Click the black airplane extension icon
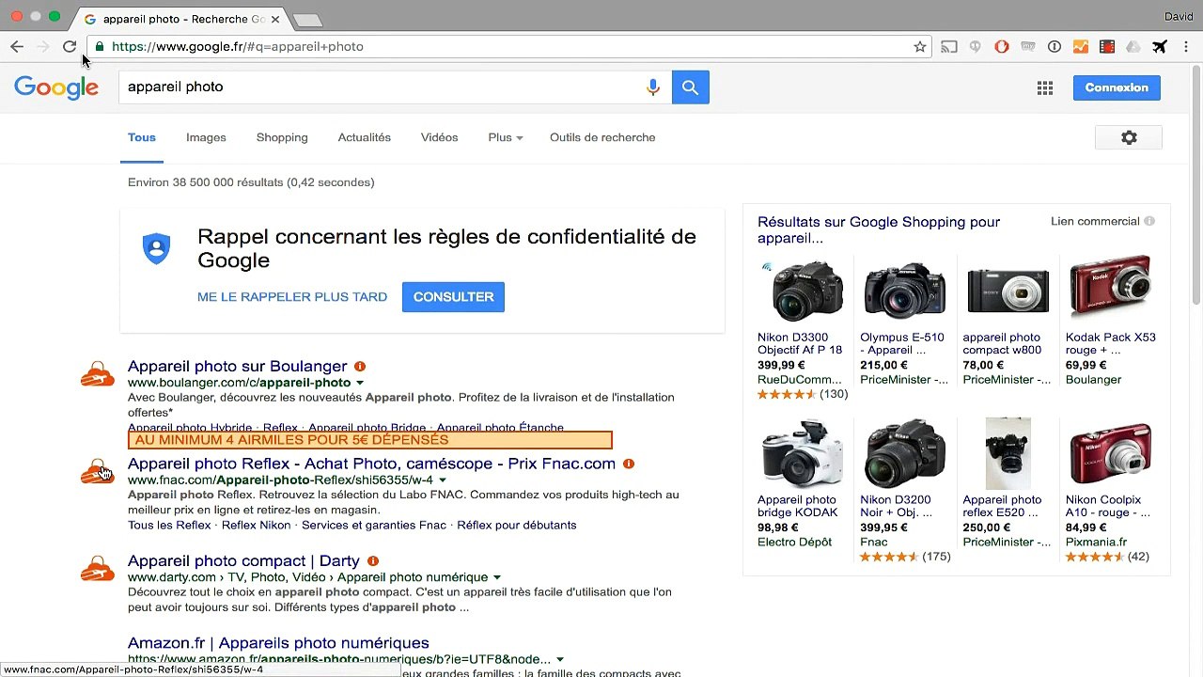The width and height of the screenshot is (1203, 677). (x=1160, y=46)
